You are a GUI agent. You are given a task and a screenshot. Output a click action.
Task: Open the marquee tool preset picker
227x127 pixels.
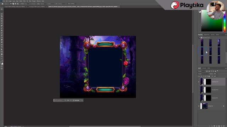tap(7, 4)
